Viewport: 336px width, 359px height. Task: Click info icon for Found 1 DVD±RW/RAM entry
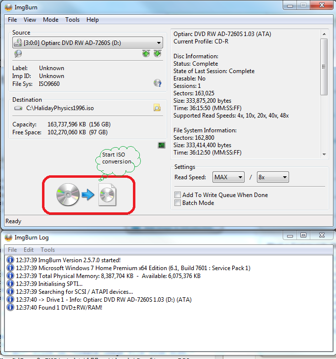coord(10,307)
